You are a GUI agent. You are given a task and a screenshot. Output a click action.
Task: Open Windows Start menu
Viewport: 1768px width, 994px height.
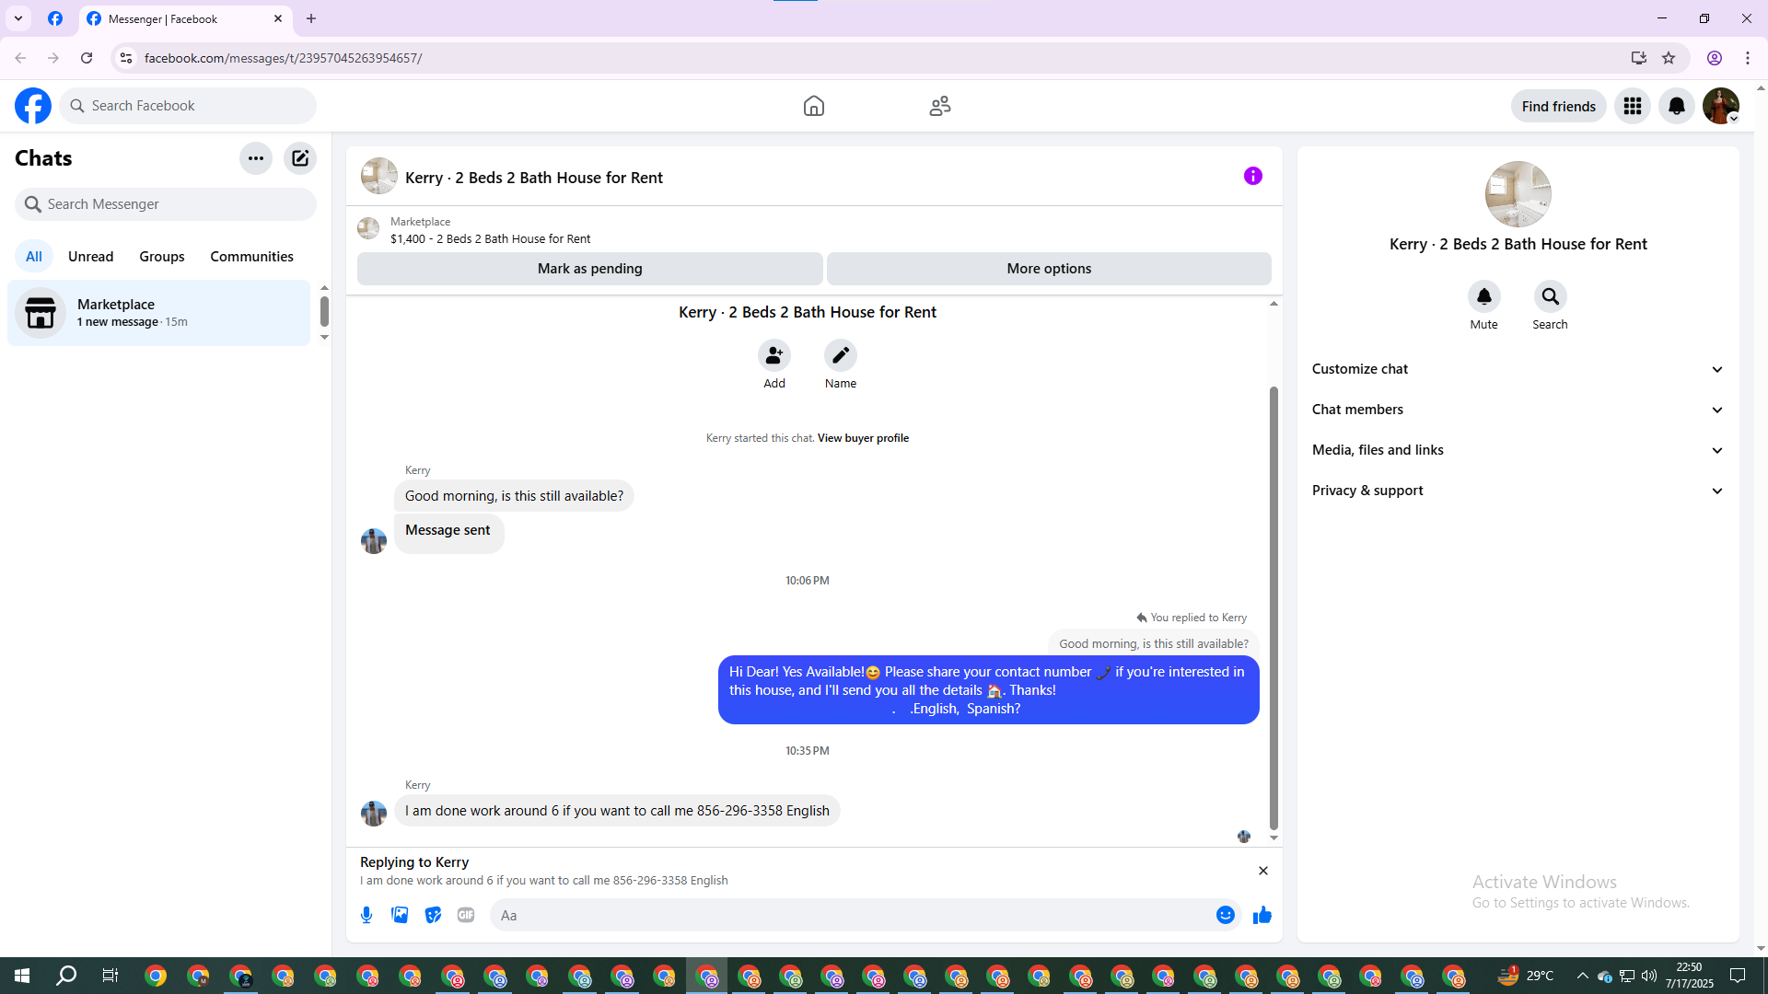tap(22, 976)
